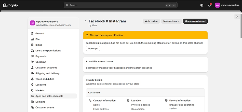Click the Locations pin icon in the sidebar
Image resolution: width=242 pixels, height=112 pixels.
coord(32,85)
